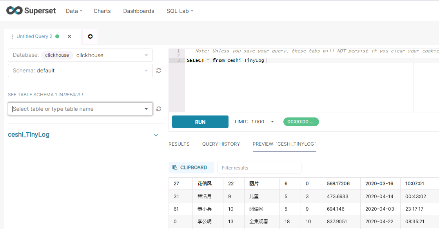Click the cell 08:35:21
This screenshot has height=229, width=439.
(420, 222)
